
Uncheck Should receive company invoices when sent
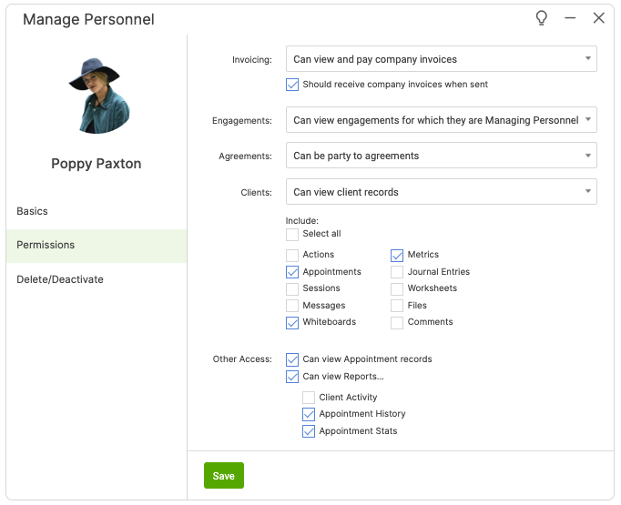292,85
